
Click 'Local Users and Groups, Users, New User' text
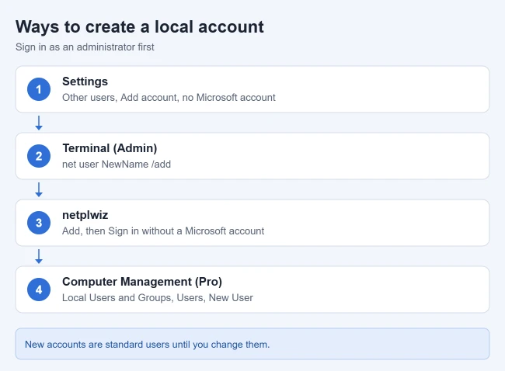point(158,297)
